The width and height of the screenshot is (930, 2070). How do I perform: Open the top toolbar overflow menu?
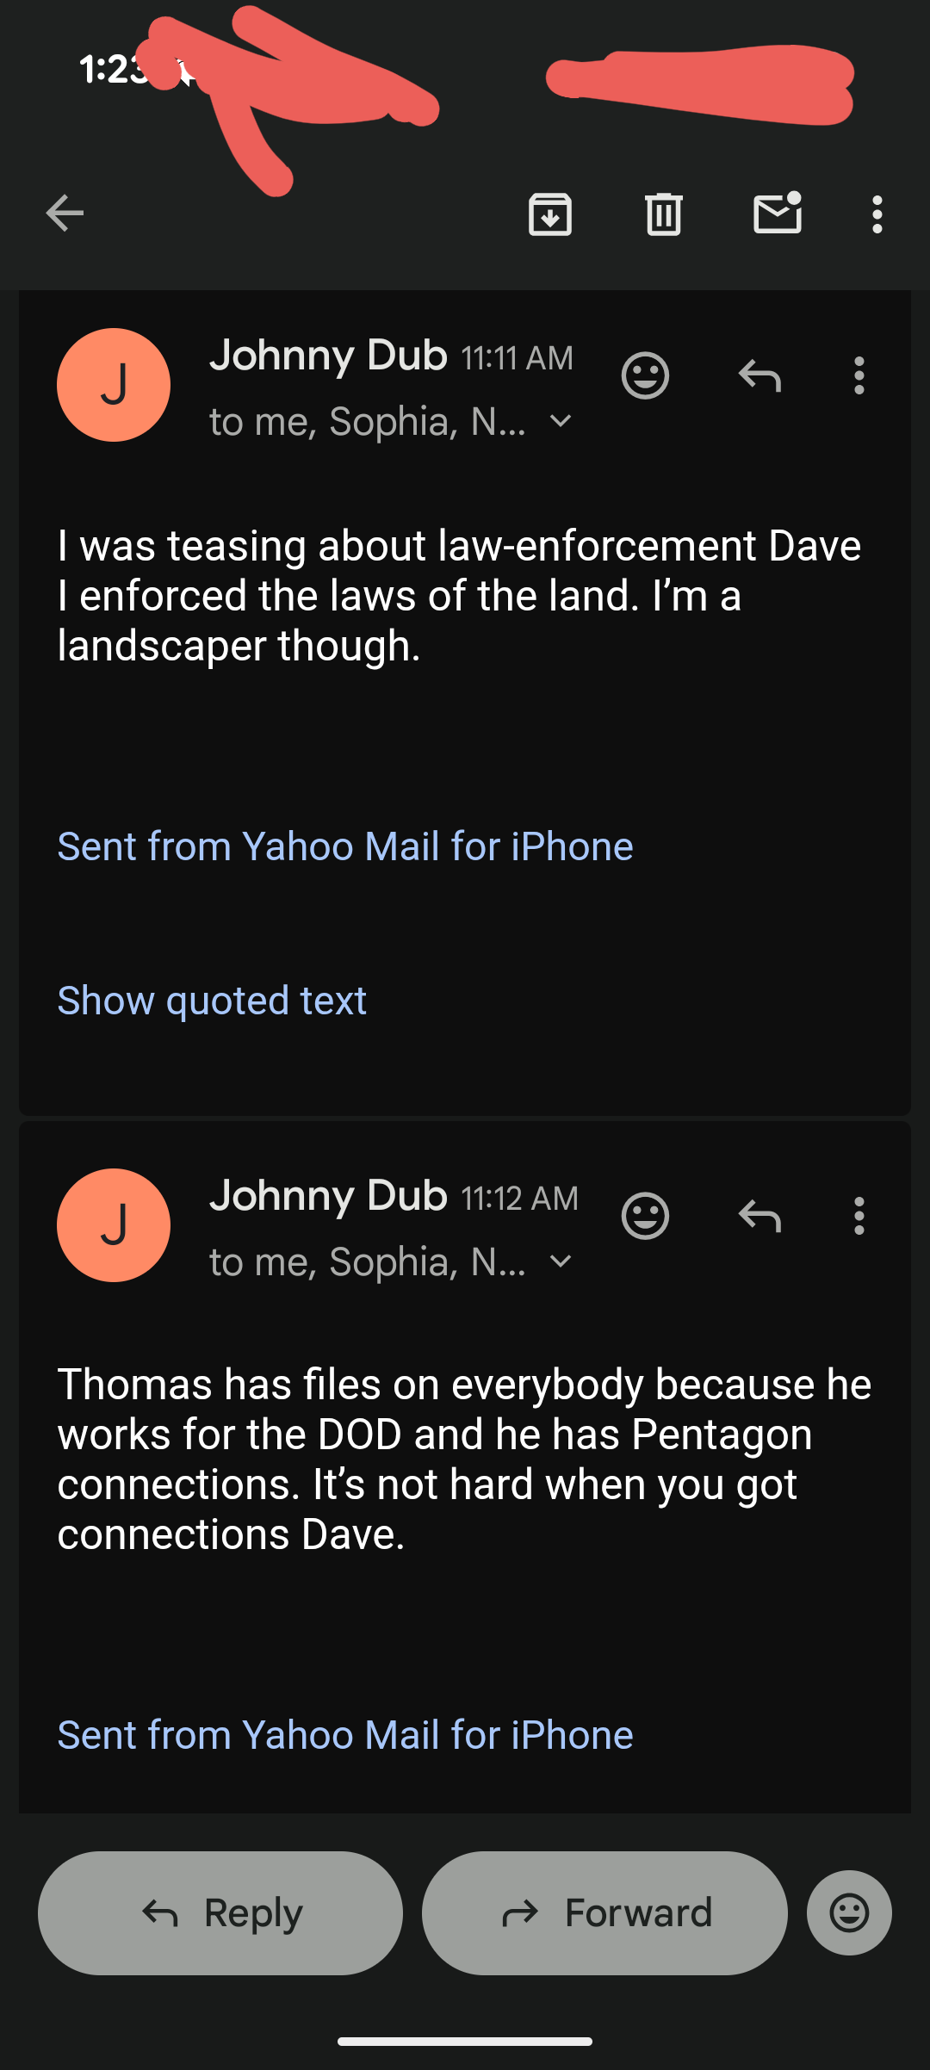[x=877, y=214]
